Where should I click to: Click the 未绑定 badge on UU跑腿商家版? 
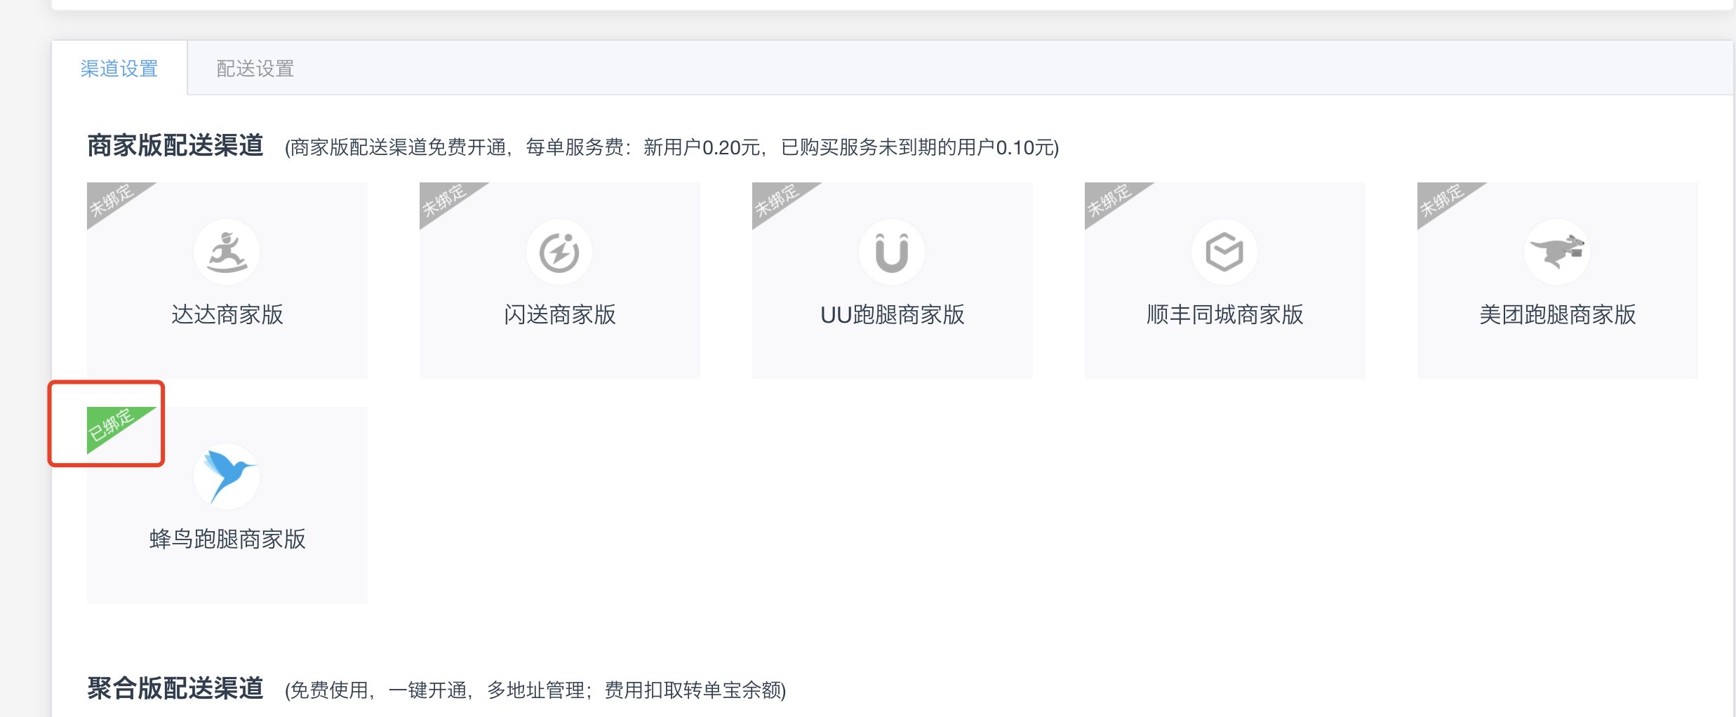point(776,200)
